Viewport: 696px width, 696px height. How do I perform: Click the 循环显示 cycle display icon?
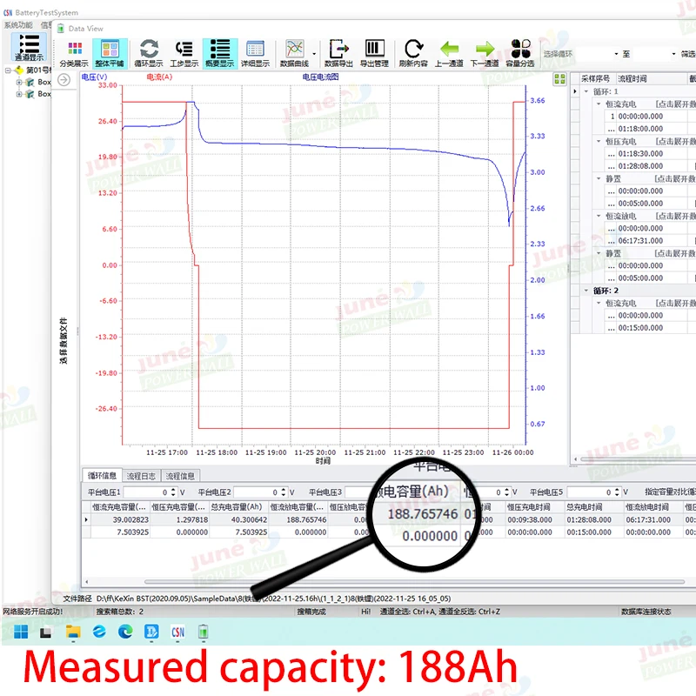[149, 52]
